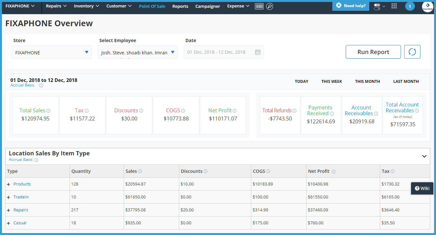Click the lifebuoy icon in Need help
This screenshot has height=235, width=436.
pos(339,6)
